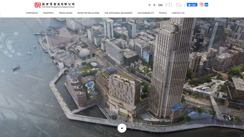Open the PEOPLE menu
Viewport: 244px width, 137px height.
(163, 13)
